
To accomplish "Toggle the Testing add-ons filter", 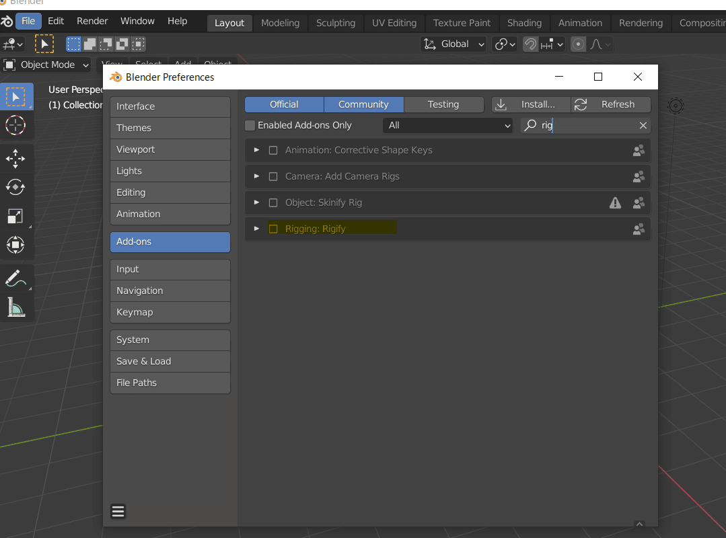I will [443, 104].
